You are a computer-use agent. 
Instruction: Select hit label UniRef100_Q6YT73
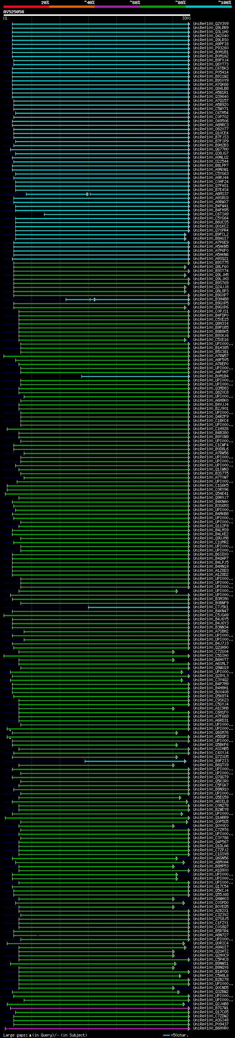click(x=211, y=64)
